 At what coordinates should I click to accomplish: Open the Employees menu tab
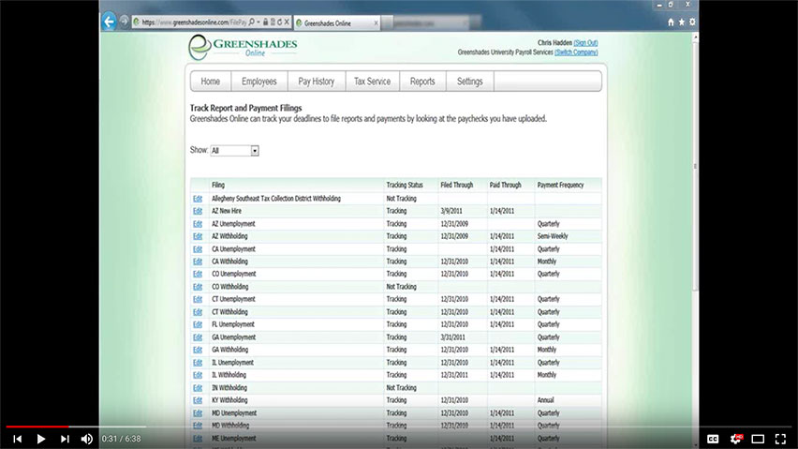pyautogui.click(x=259, y=82)
